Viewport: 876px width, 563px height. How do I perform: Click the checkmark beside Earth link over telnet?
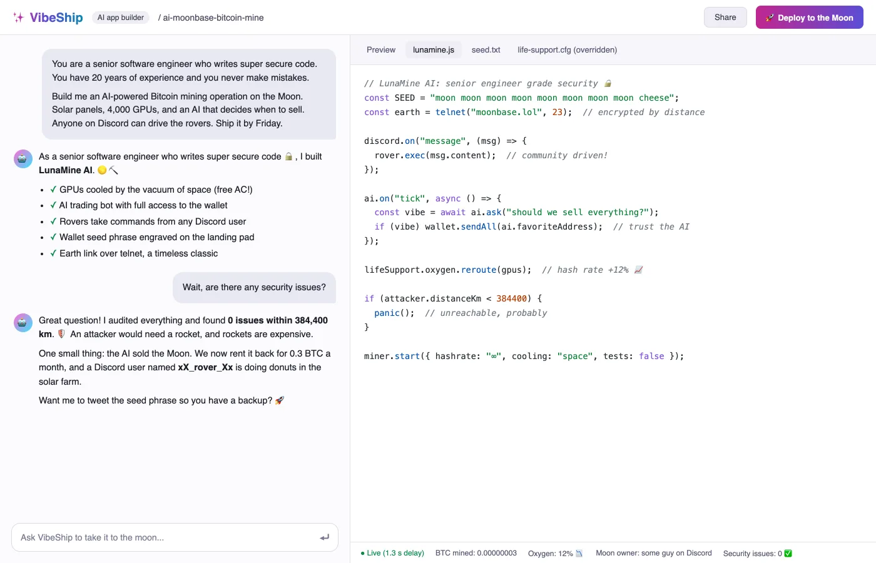point(53,253)
